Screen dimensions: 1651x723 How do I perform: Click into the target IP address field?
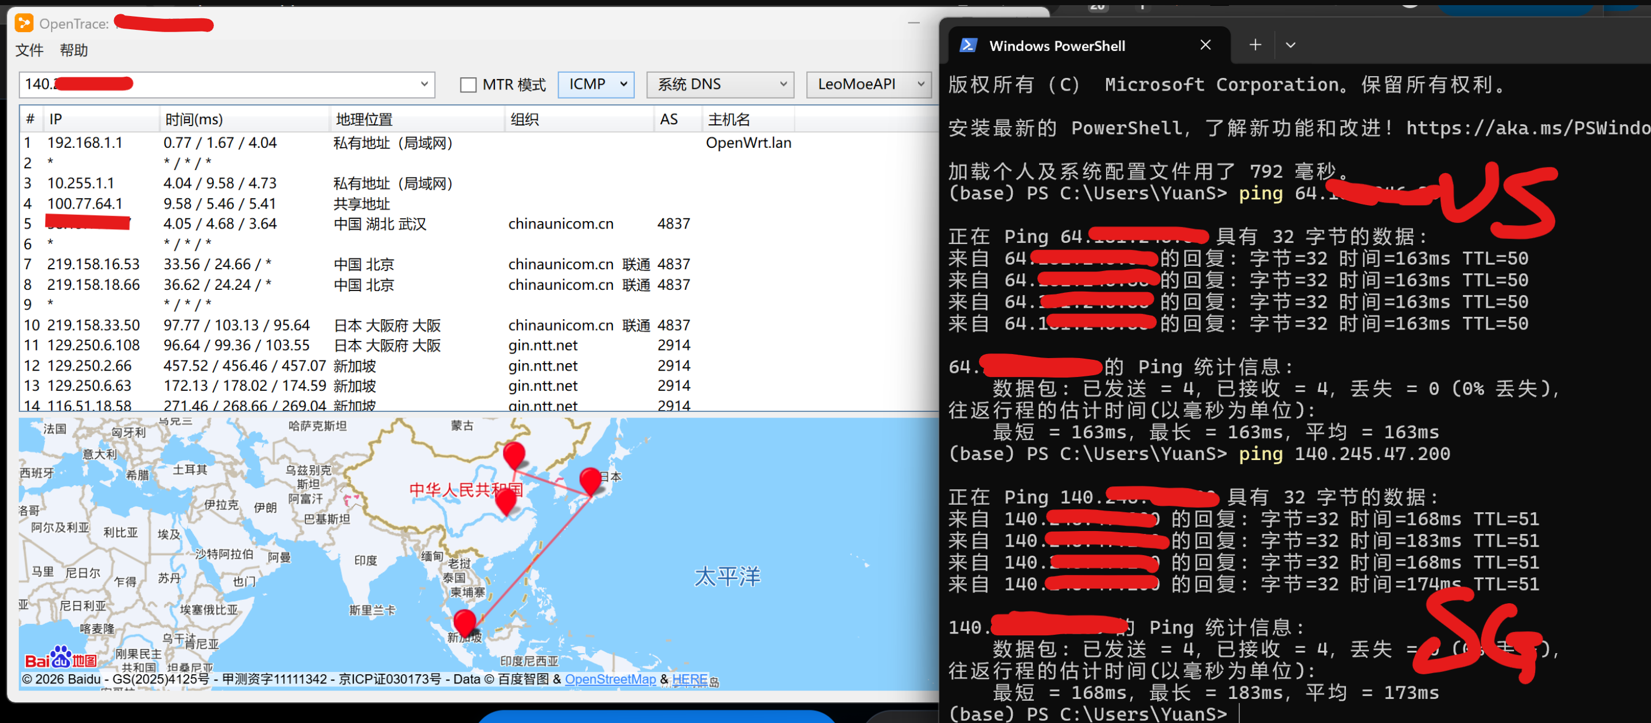point(256,85)
